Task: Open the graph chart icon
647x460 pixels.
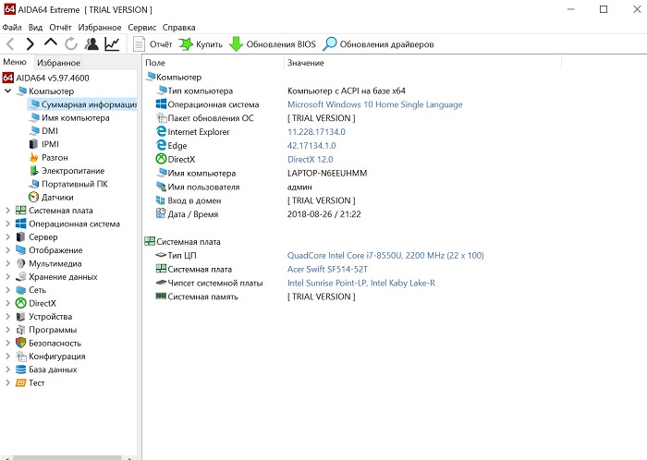Action: click(x=112, y=43)
